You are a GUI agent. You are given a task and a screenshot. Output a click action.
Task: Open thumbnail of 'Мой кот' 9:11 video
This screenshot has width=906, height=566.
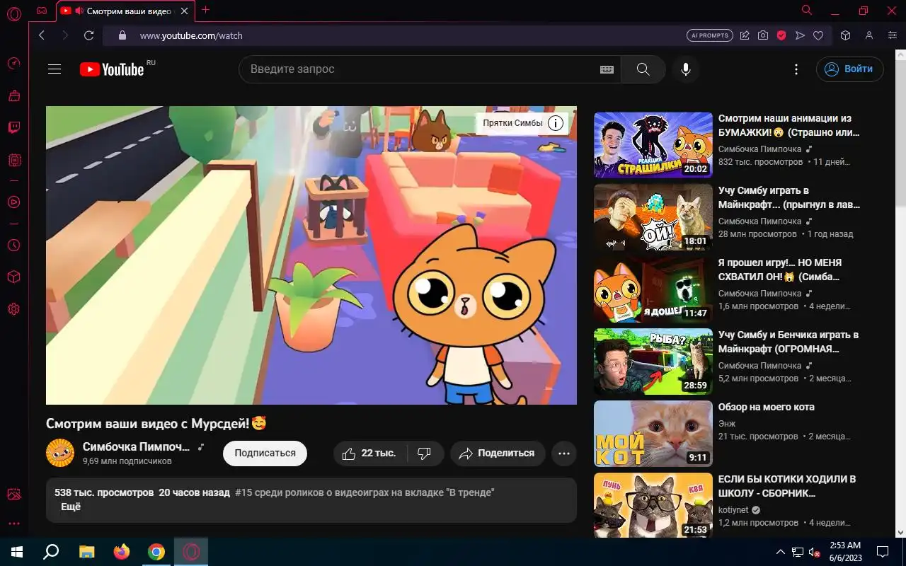tap(653, 433)
